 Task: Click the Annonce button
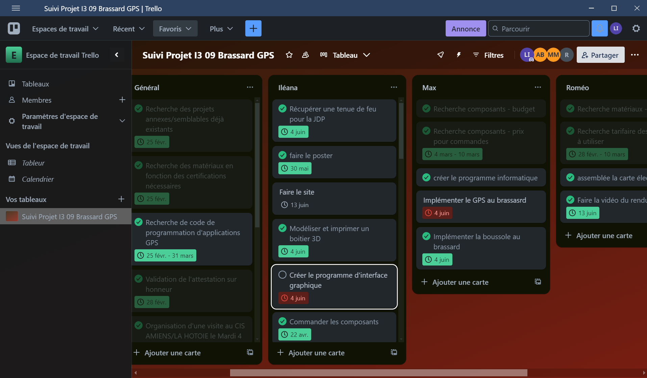click(466, 28)
